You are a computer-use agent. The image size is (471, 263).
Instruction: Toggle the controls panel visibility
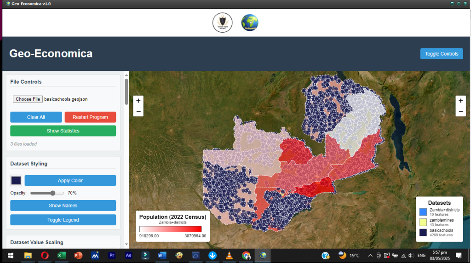point(441,54)
